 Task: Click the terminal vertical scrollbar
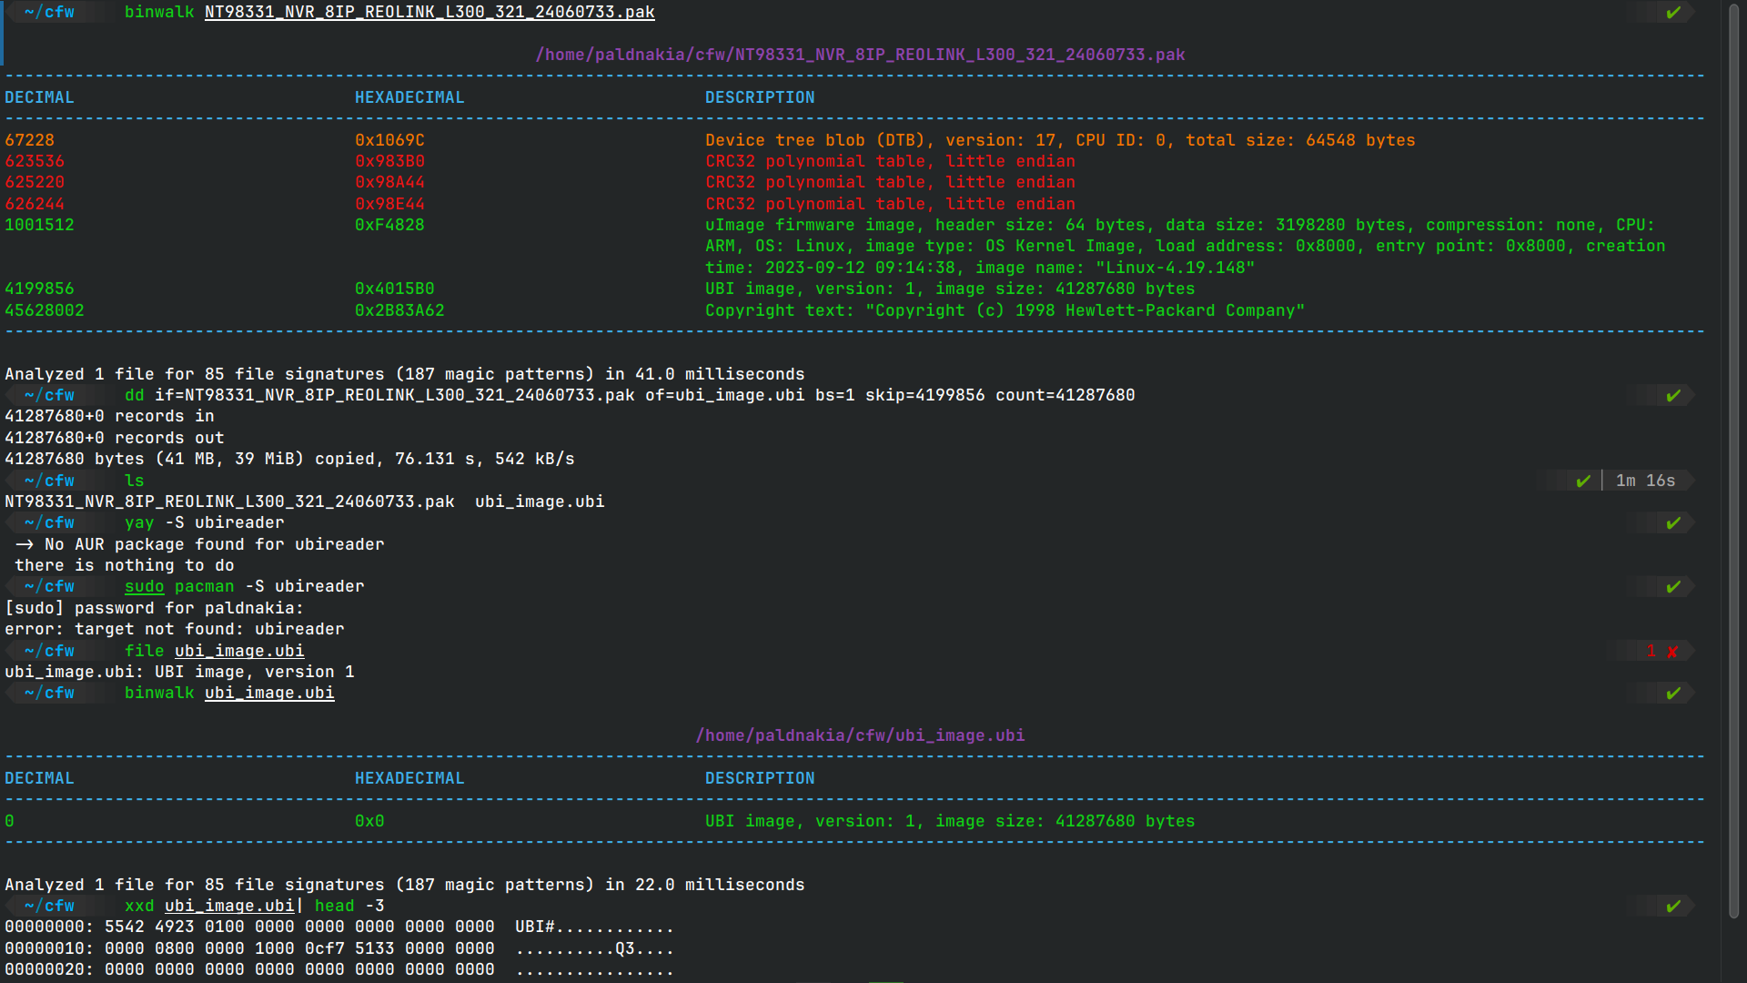click(1733, 455)
